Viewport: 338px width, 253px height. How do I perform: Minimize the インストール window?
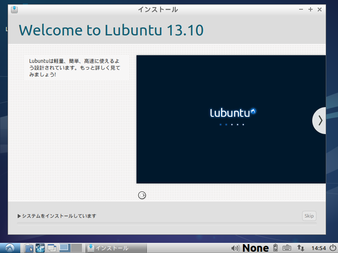point(301,9)
